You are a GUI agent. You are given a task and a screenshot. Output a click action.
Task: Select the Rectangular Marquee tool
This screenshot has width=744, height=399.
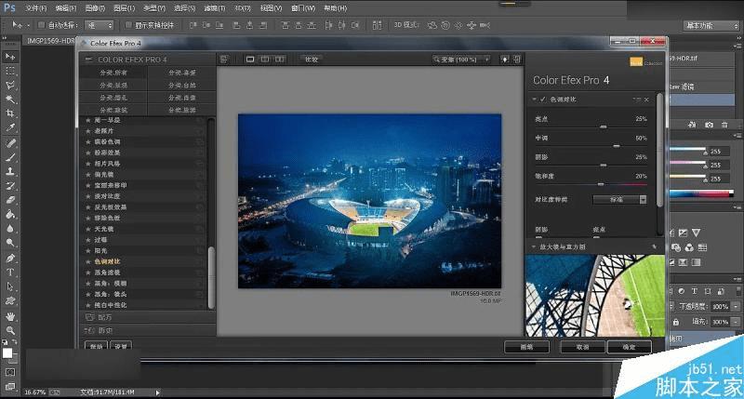(x=10, y=72)
